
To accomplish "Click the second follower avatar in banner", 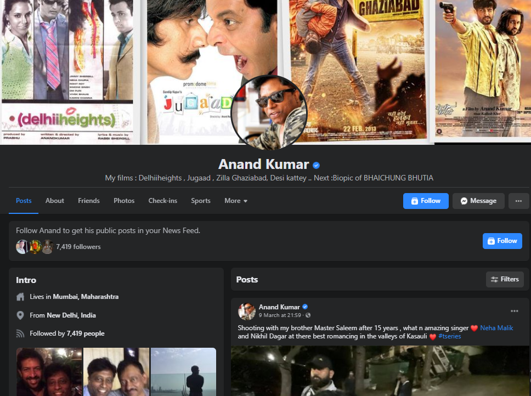I will point(35,247).
